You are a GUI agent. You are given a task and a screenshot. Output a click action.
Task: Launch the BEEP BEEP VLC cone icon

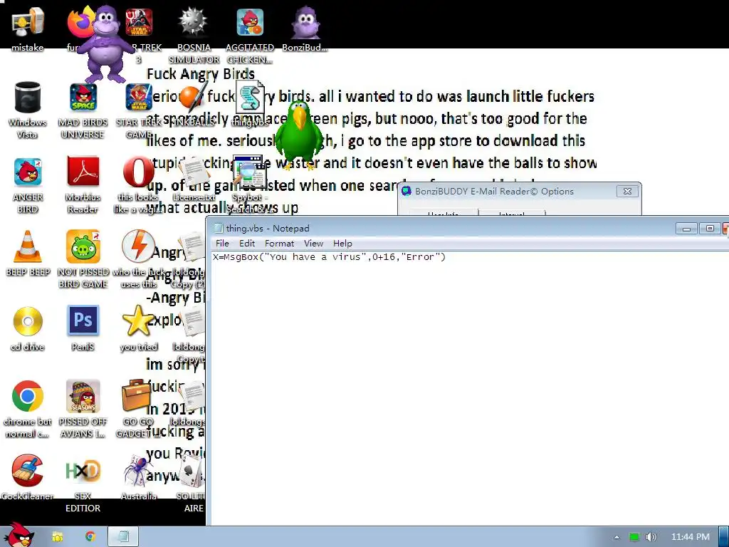28,246
